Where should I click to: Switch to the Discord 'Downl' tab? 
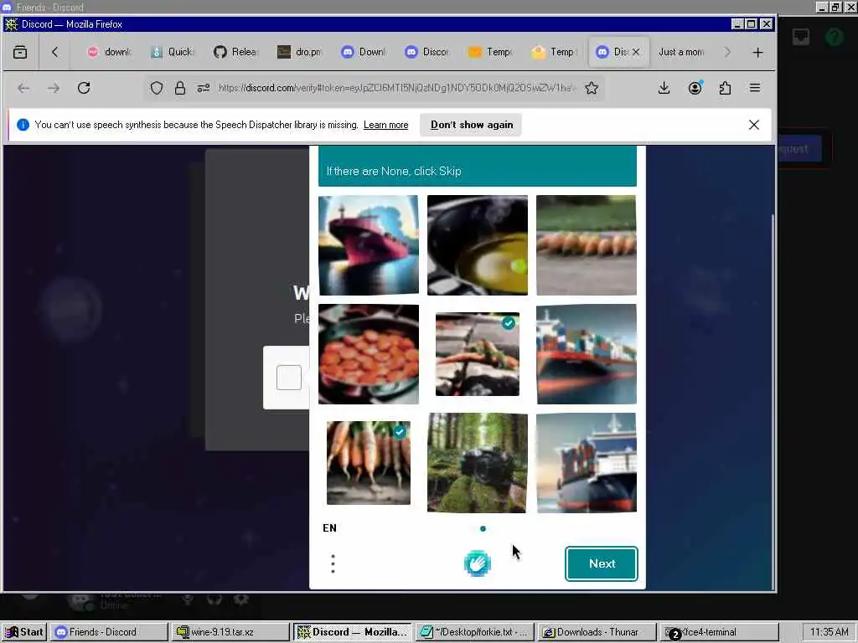click(364, 52)
